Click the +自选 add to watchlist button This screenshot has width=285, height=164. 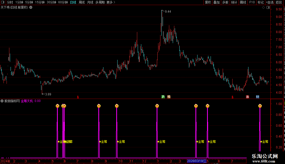[x=270, y=2]
